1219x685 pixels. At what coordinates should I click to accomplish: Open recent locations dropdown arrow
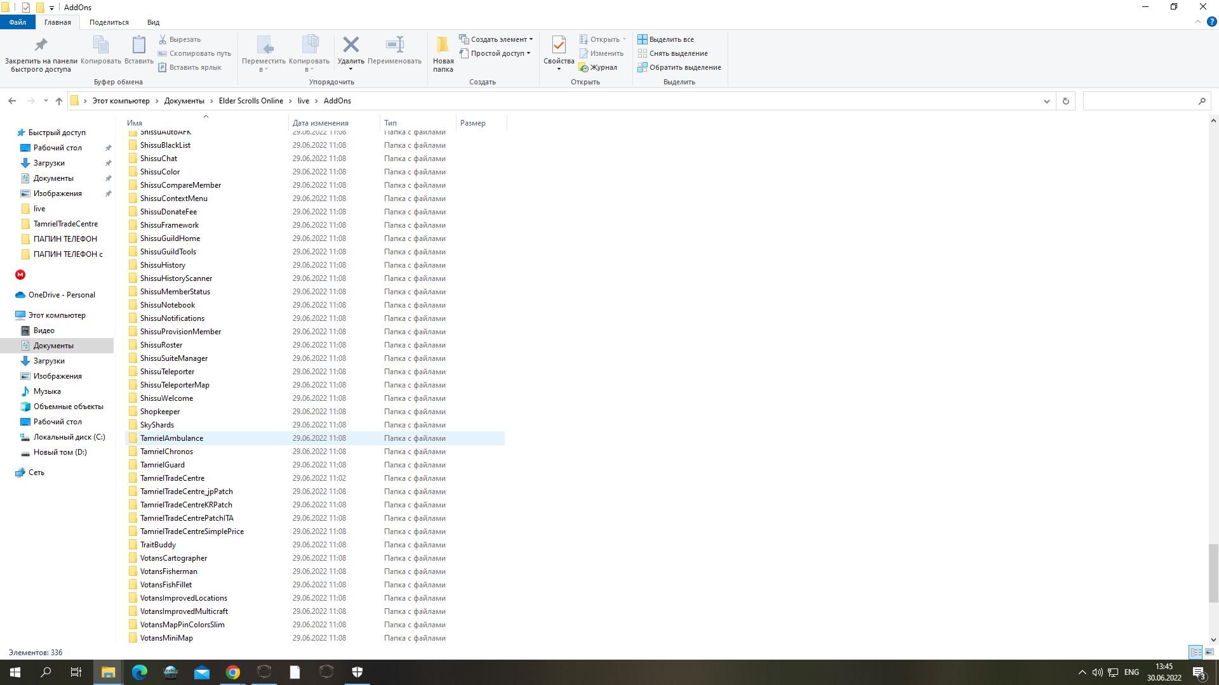[46, 101]
